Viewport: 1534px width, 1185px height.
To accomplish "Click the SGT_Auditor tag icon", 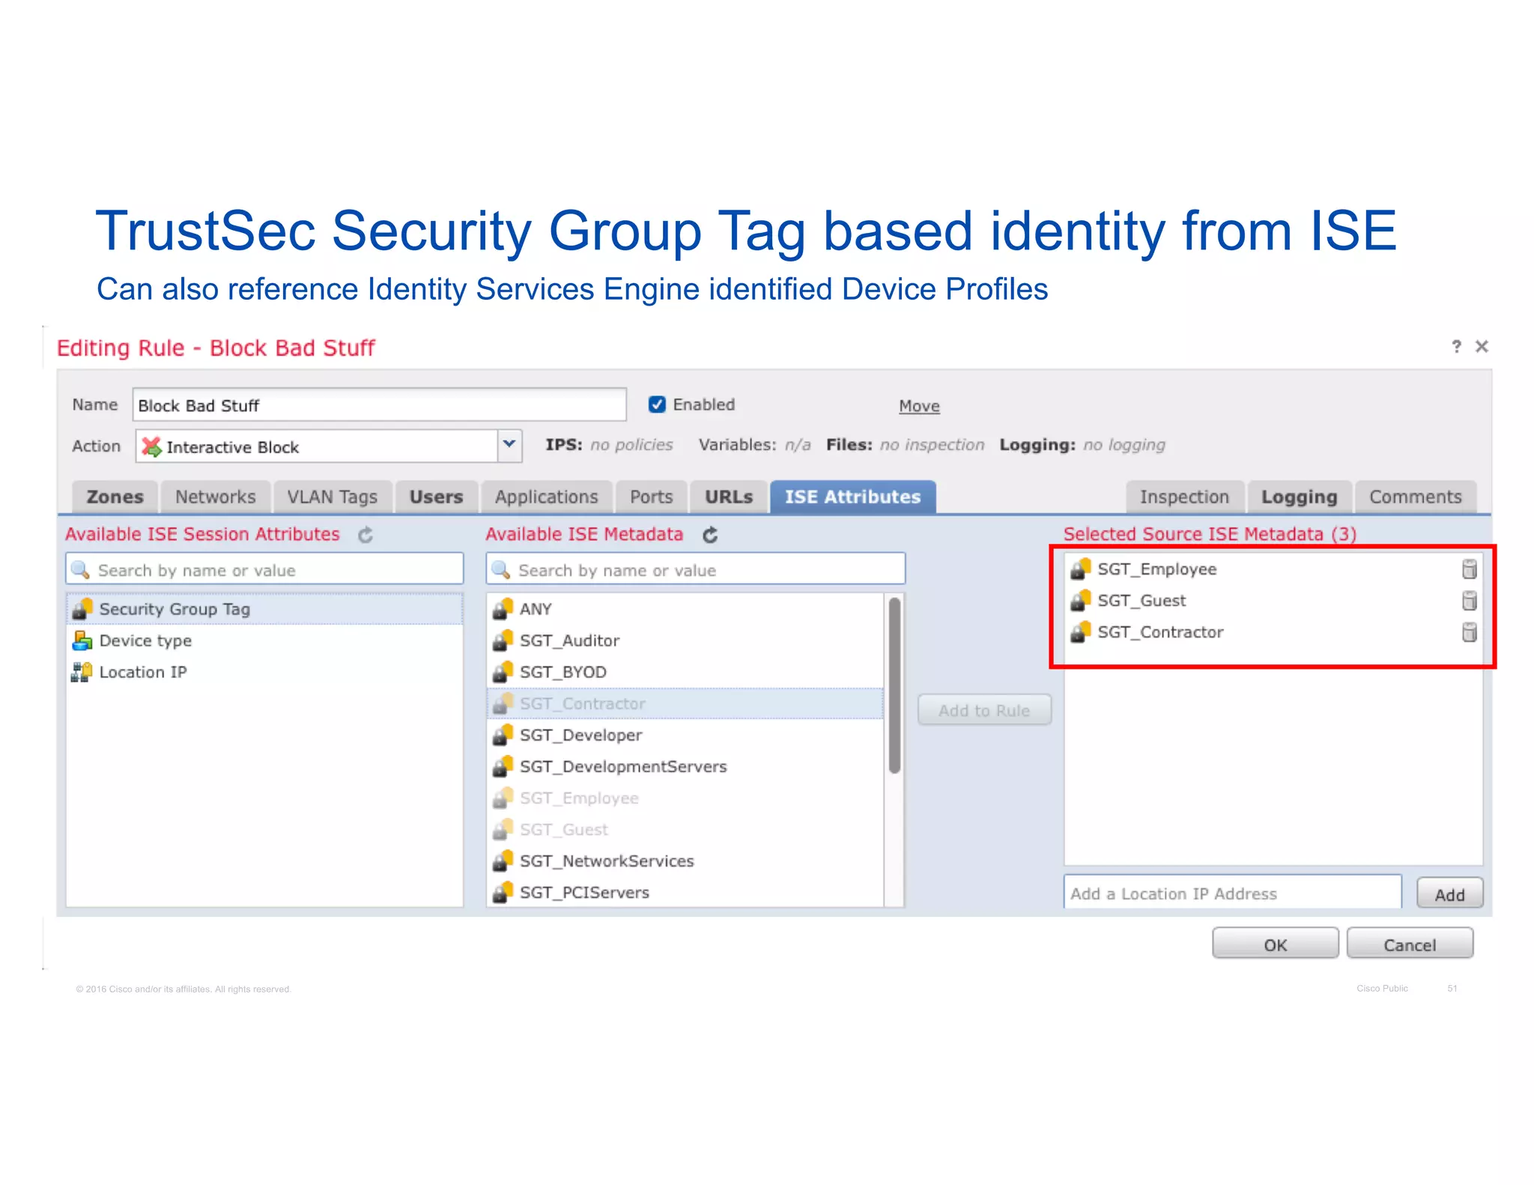I will coord(503,640).
